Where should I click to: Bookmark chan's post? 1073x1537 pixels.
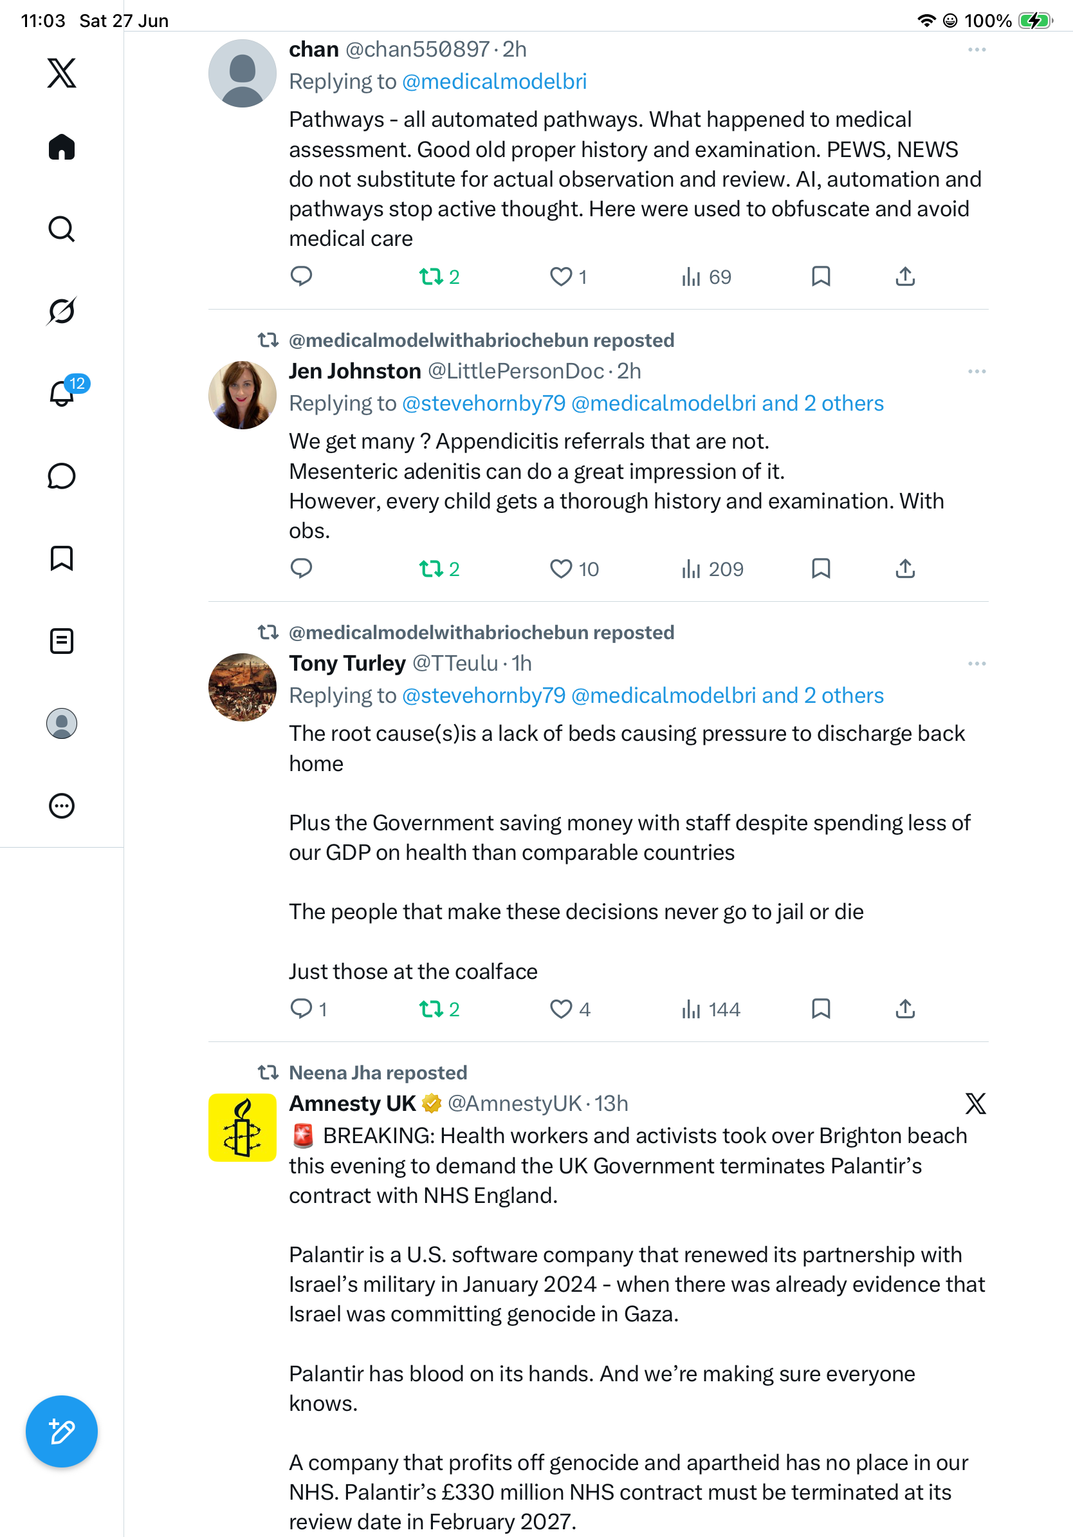coord(821,277)
